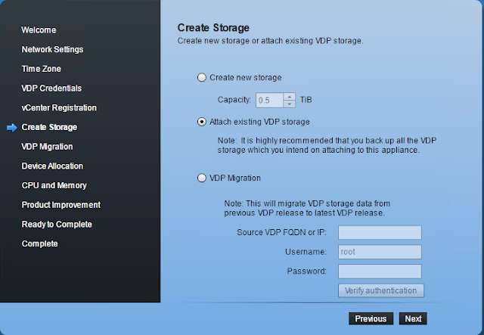The height and width of the screenshot is (335, 484).
Task: Click the Source VDP FQDN or IP field
Action: (379, 232)
